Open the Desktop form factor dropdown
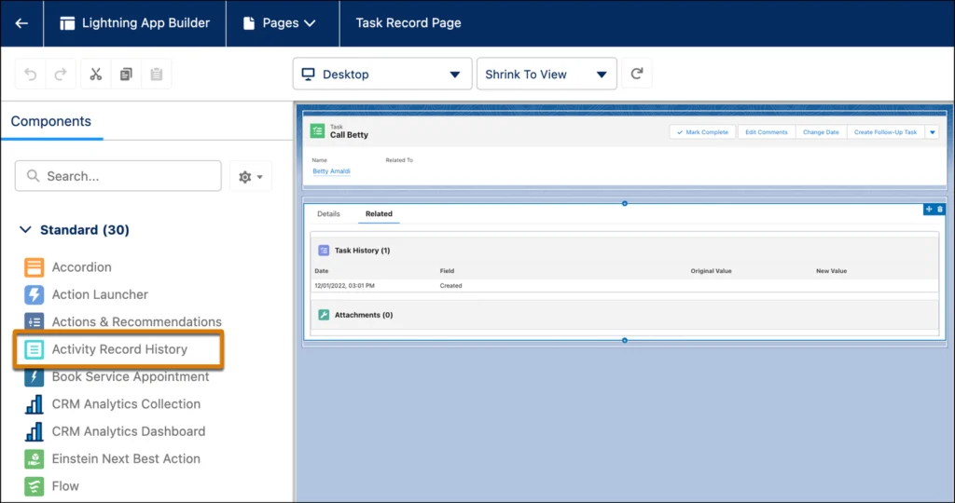The image size is (955, 503). [x=381, y=75]
